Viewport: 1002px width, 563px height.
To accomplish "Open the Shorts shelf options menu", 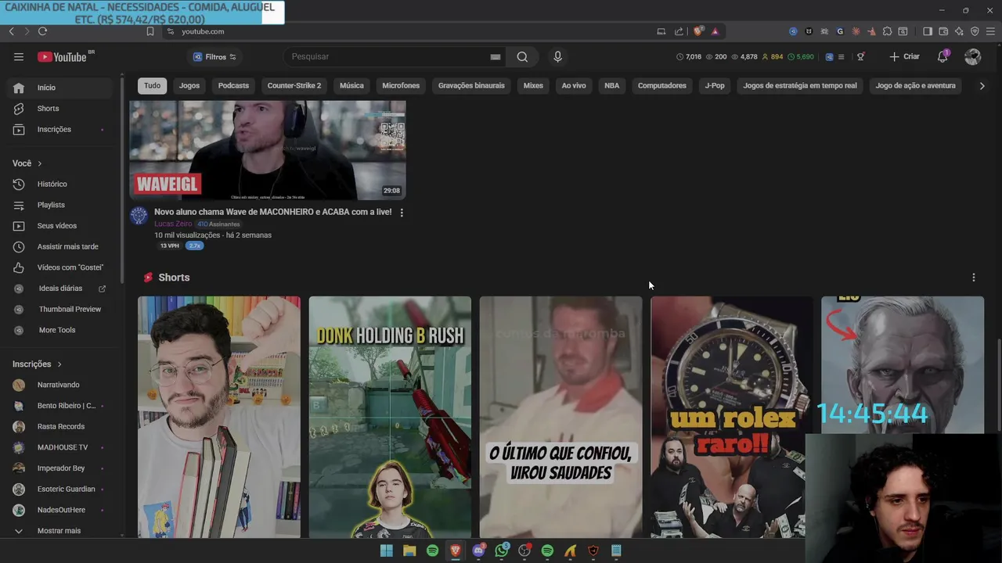I will tap(974, 278).
